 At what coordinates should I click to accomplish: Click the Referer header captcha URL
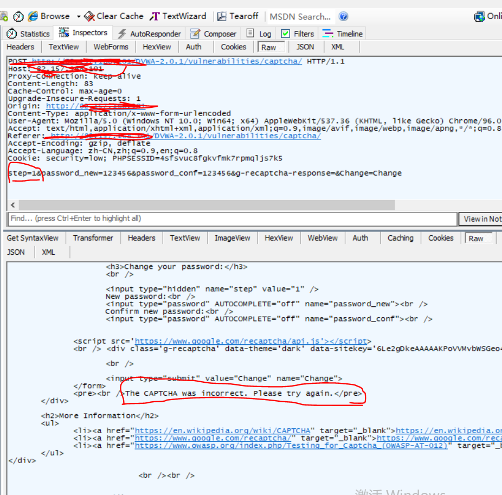[186, 136]
